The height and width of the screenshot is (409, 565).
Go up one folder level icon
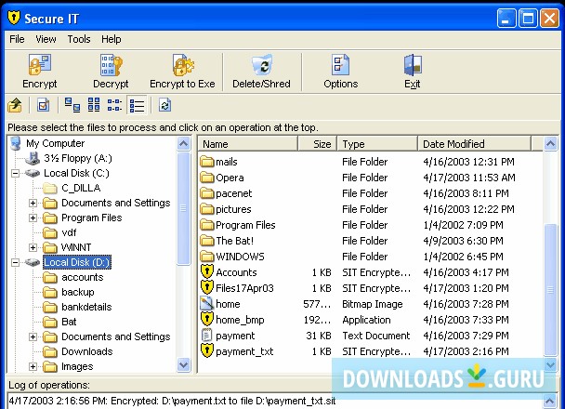click(15, 105)
